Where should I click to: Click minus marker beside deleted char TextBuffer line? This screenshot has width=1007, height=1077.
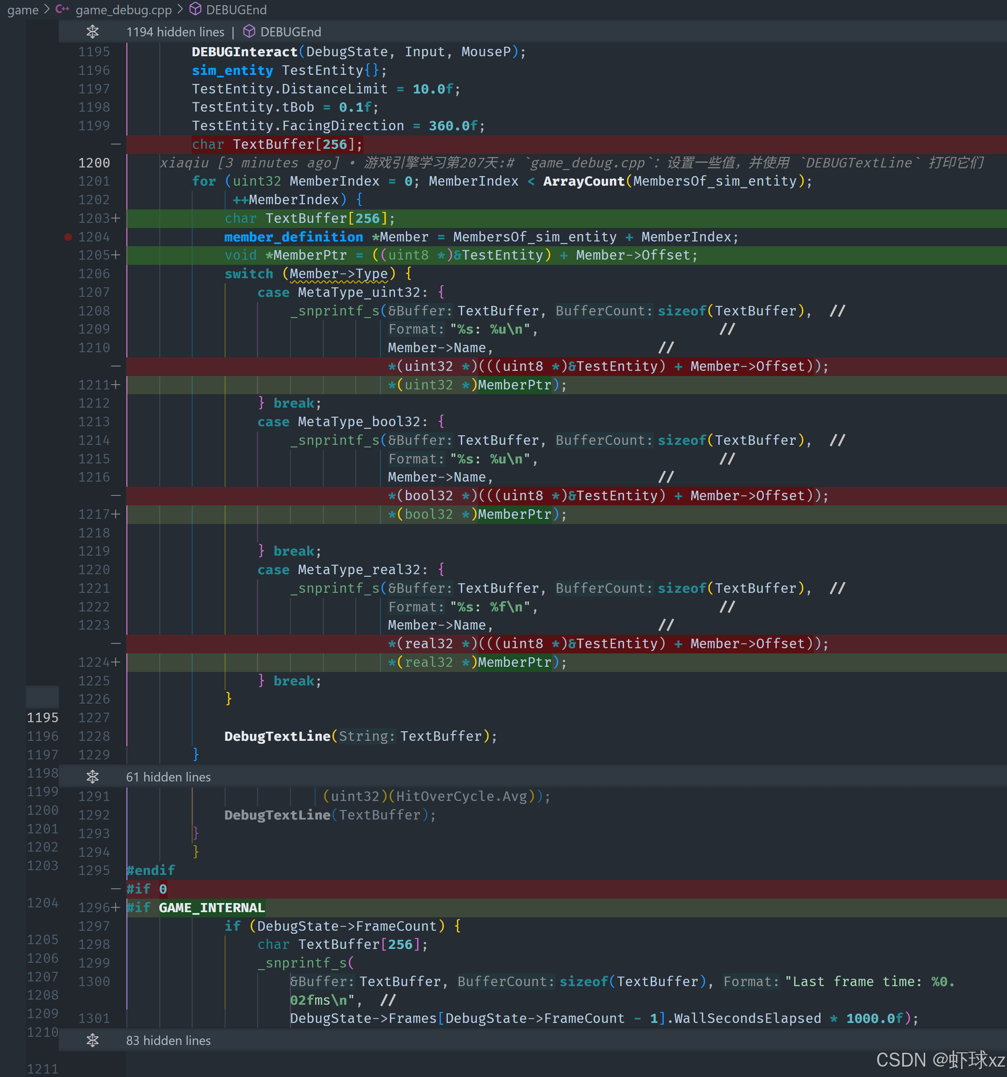point(116,144)
